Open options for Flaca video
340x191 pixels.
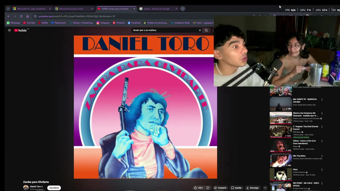pyautogui.click(x=322, y=170)
